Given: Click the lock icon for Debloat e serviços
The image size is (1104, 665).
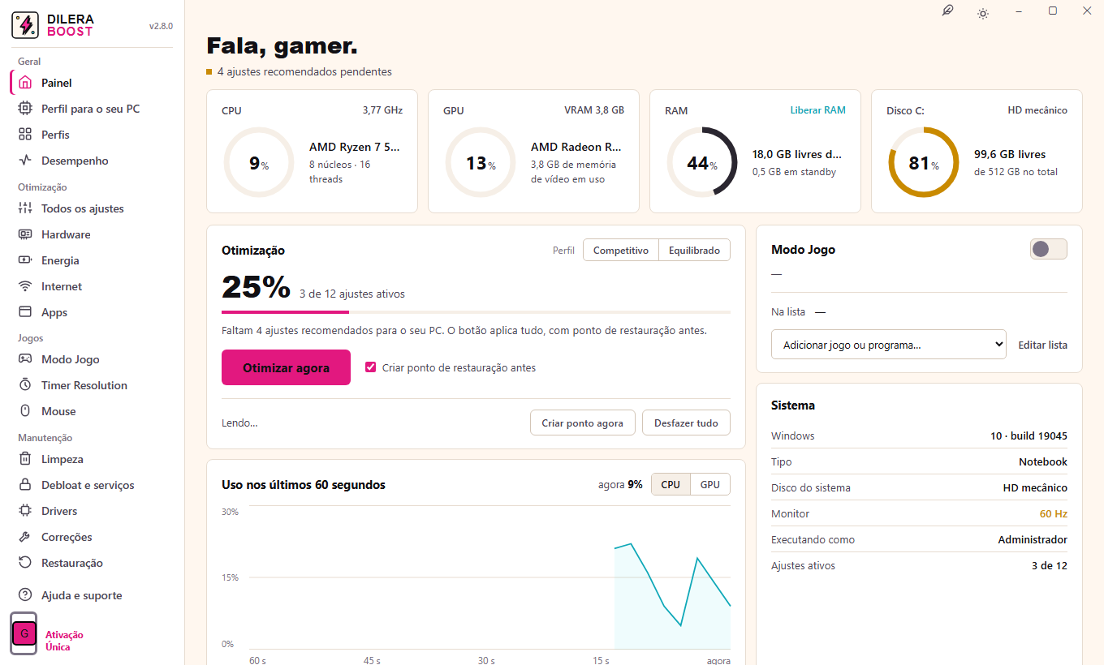Looking at the screenshot, I should 25,485.
